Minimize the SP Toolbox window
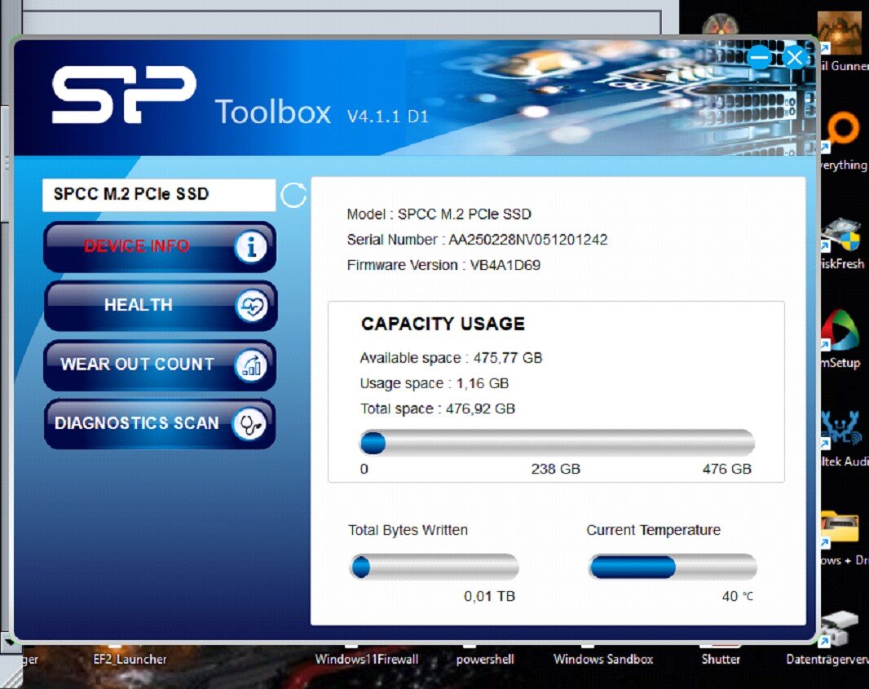869x689 pixels. [759, 57]
